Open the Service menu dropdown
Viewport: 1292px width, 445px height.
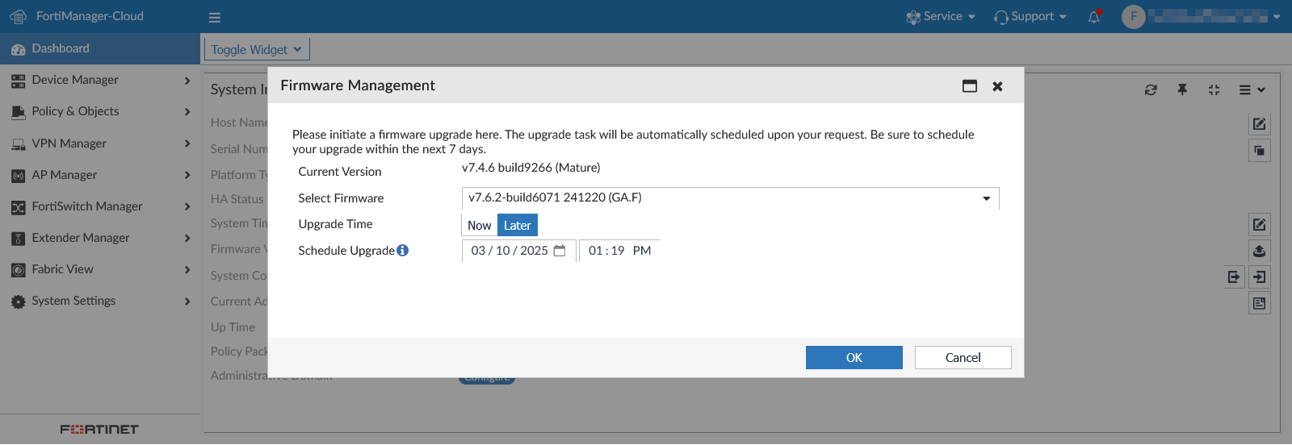click(x=942, y=16)
